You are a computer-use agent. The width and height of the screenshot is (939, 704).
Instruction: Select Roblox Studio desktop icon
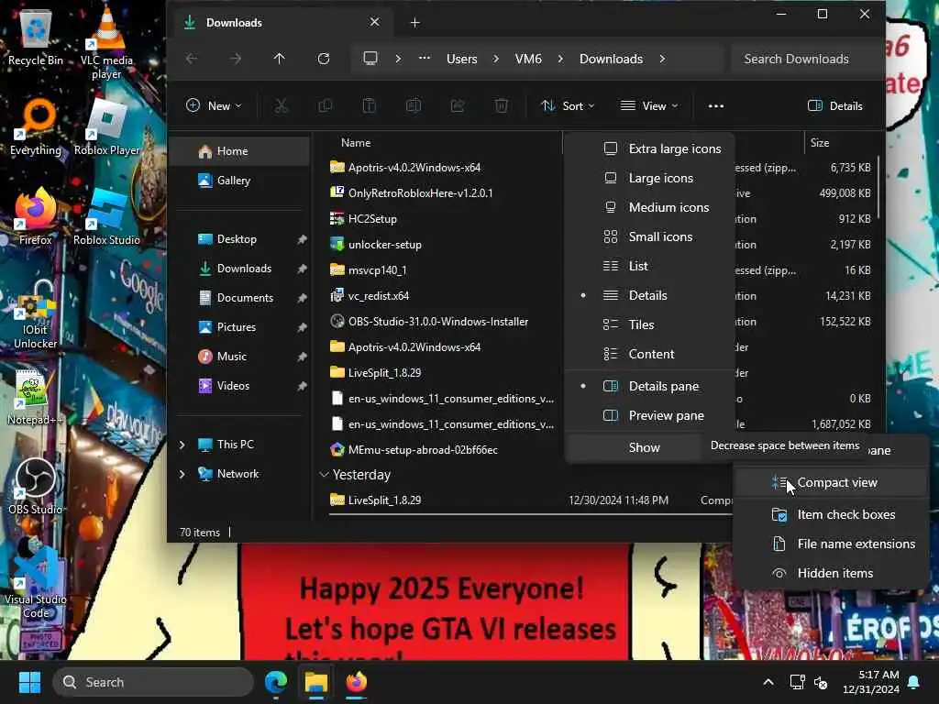click(106, 216)
